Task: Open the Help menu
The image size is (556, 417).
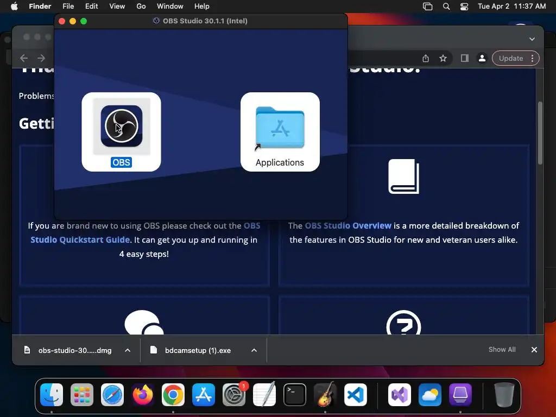Action: [202, 7]
